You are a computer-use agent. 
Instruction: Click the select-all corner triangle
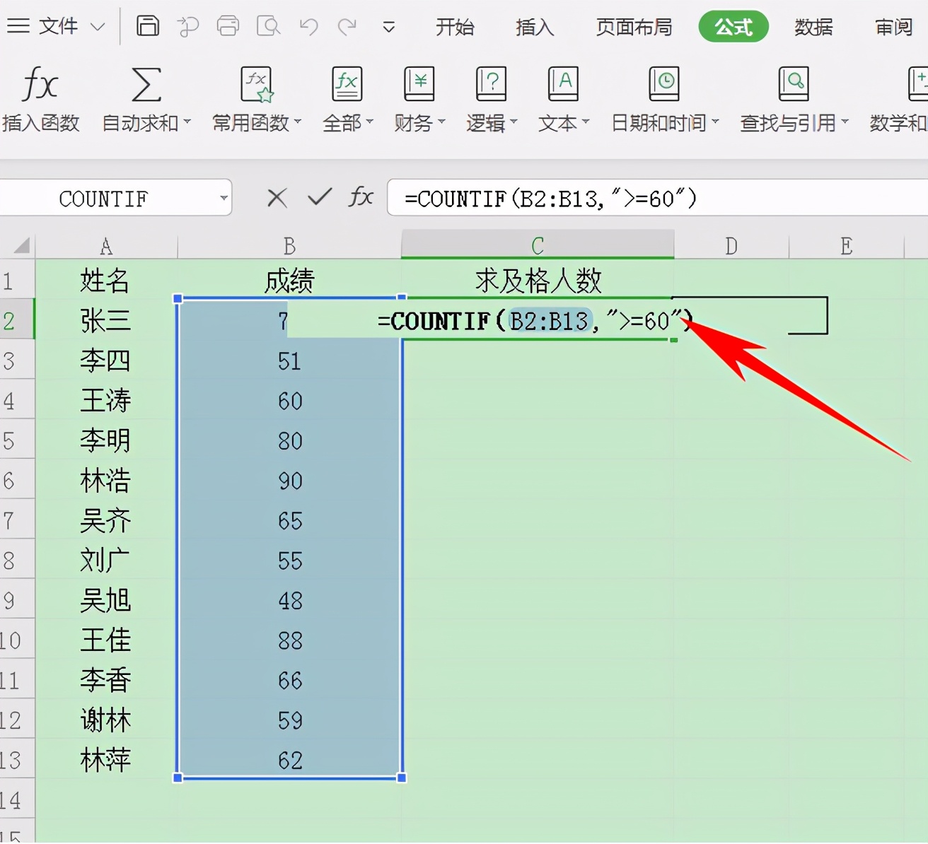tap(22, 245)
